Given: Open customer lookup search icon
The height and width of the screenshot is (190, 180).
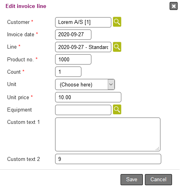Looking at the screenshot, I should click(x=117, y=22).
